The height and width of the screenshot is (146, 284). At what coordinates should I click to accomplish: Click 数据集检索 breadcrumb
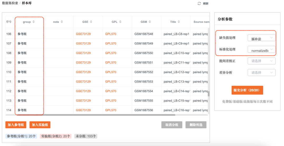tap(10, 3)
